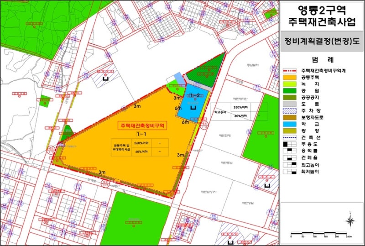Click the 정비계획결정(변경)도 heading box
The width and height of the screenshot is (365, 246).
pos(322,41)
